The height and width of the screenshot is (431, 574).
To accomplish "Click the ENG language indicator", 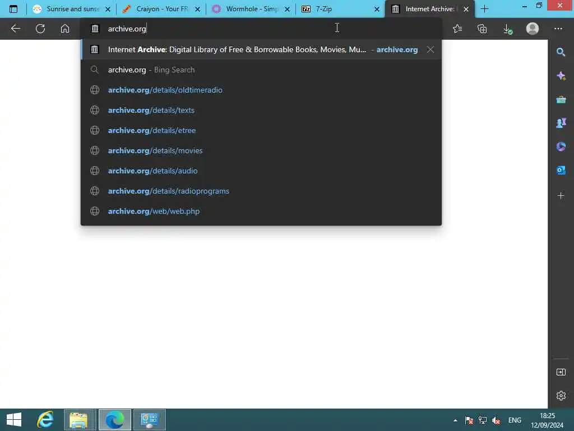I will tap(515, 420).
